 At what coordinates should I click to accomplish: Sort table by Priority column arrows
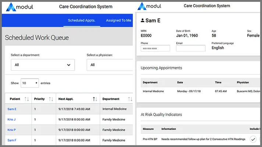[x=51, y=99]
